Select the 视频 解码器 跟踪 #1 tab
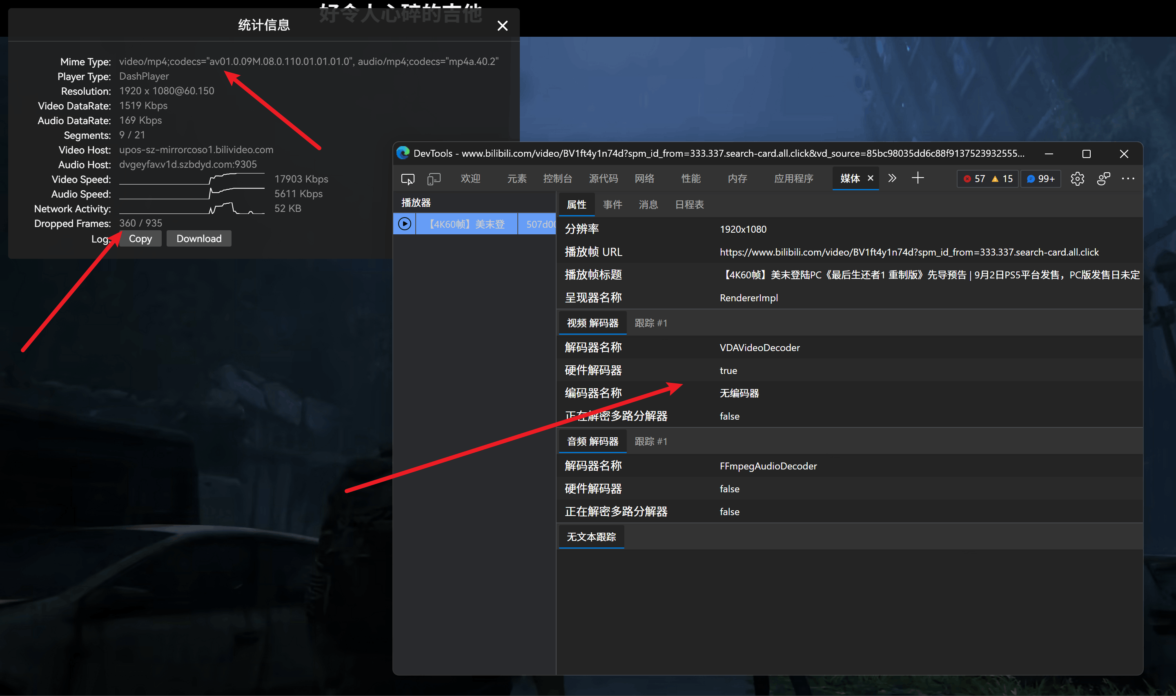The image size is (1176, 696). 650,323
